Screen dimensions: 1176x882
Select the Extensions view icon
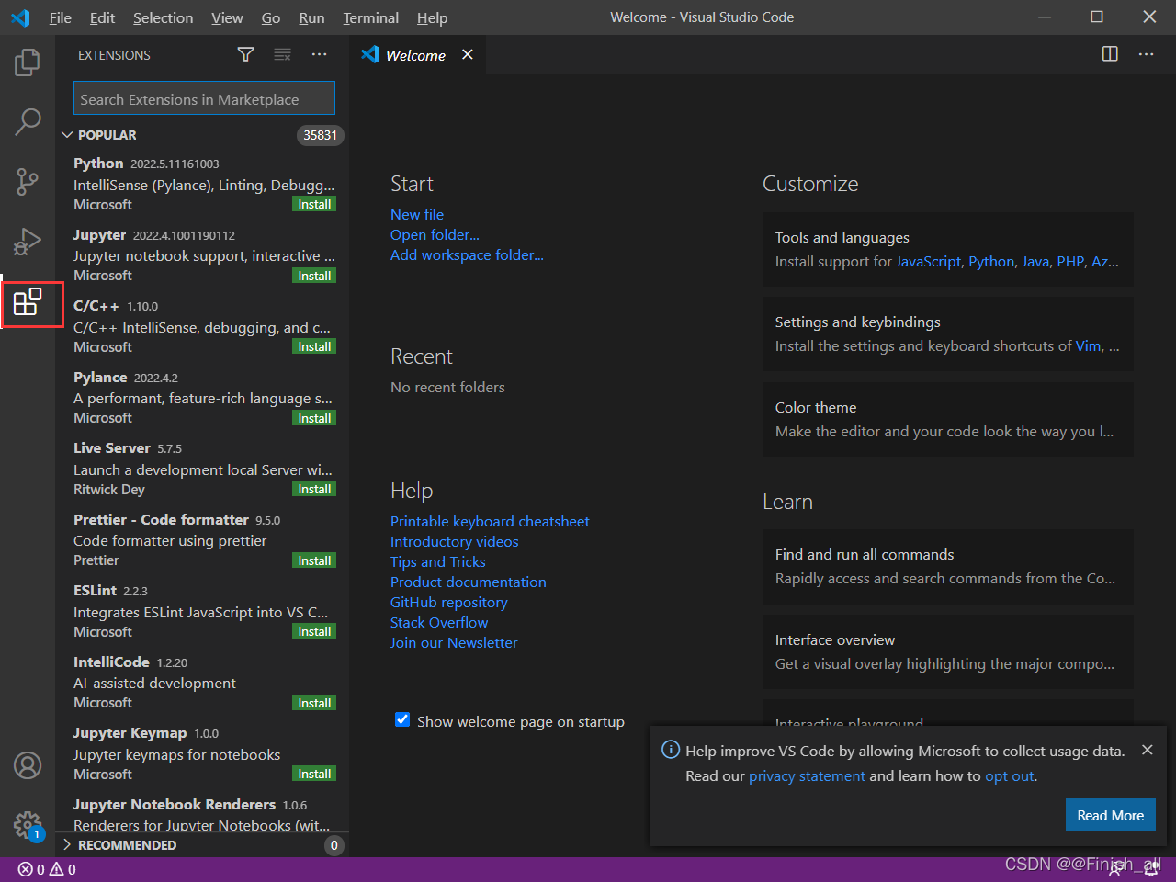[28, 301]
